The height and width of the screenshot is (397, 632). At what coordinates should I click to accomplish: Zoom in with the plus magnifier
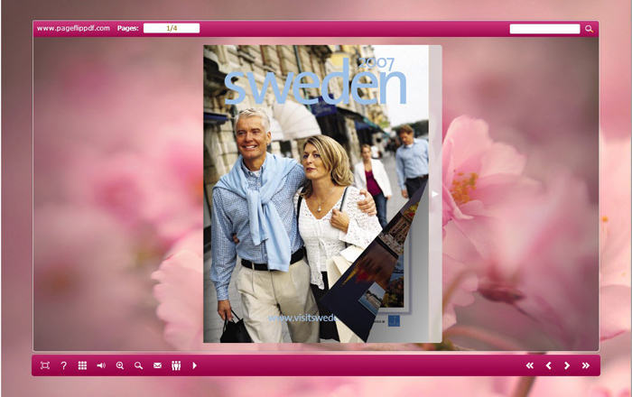[120, 365]
